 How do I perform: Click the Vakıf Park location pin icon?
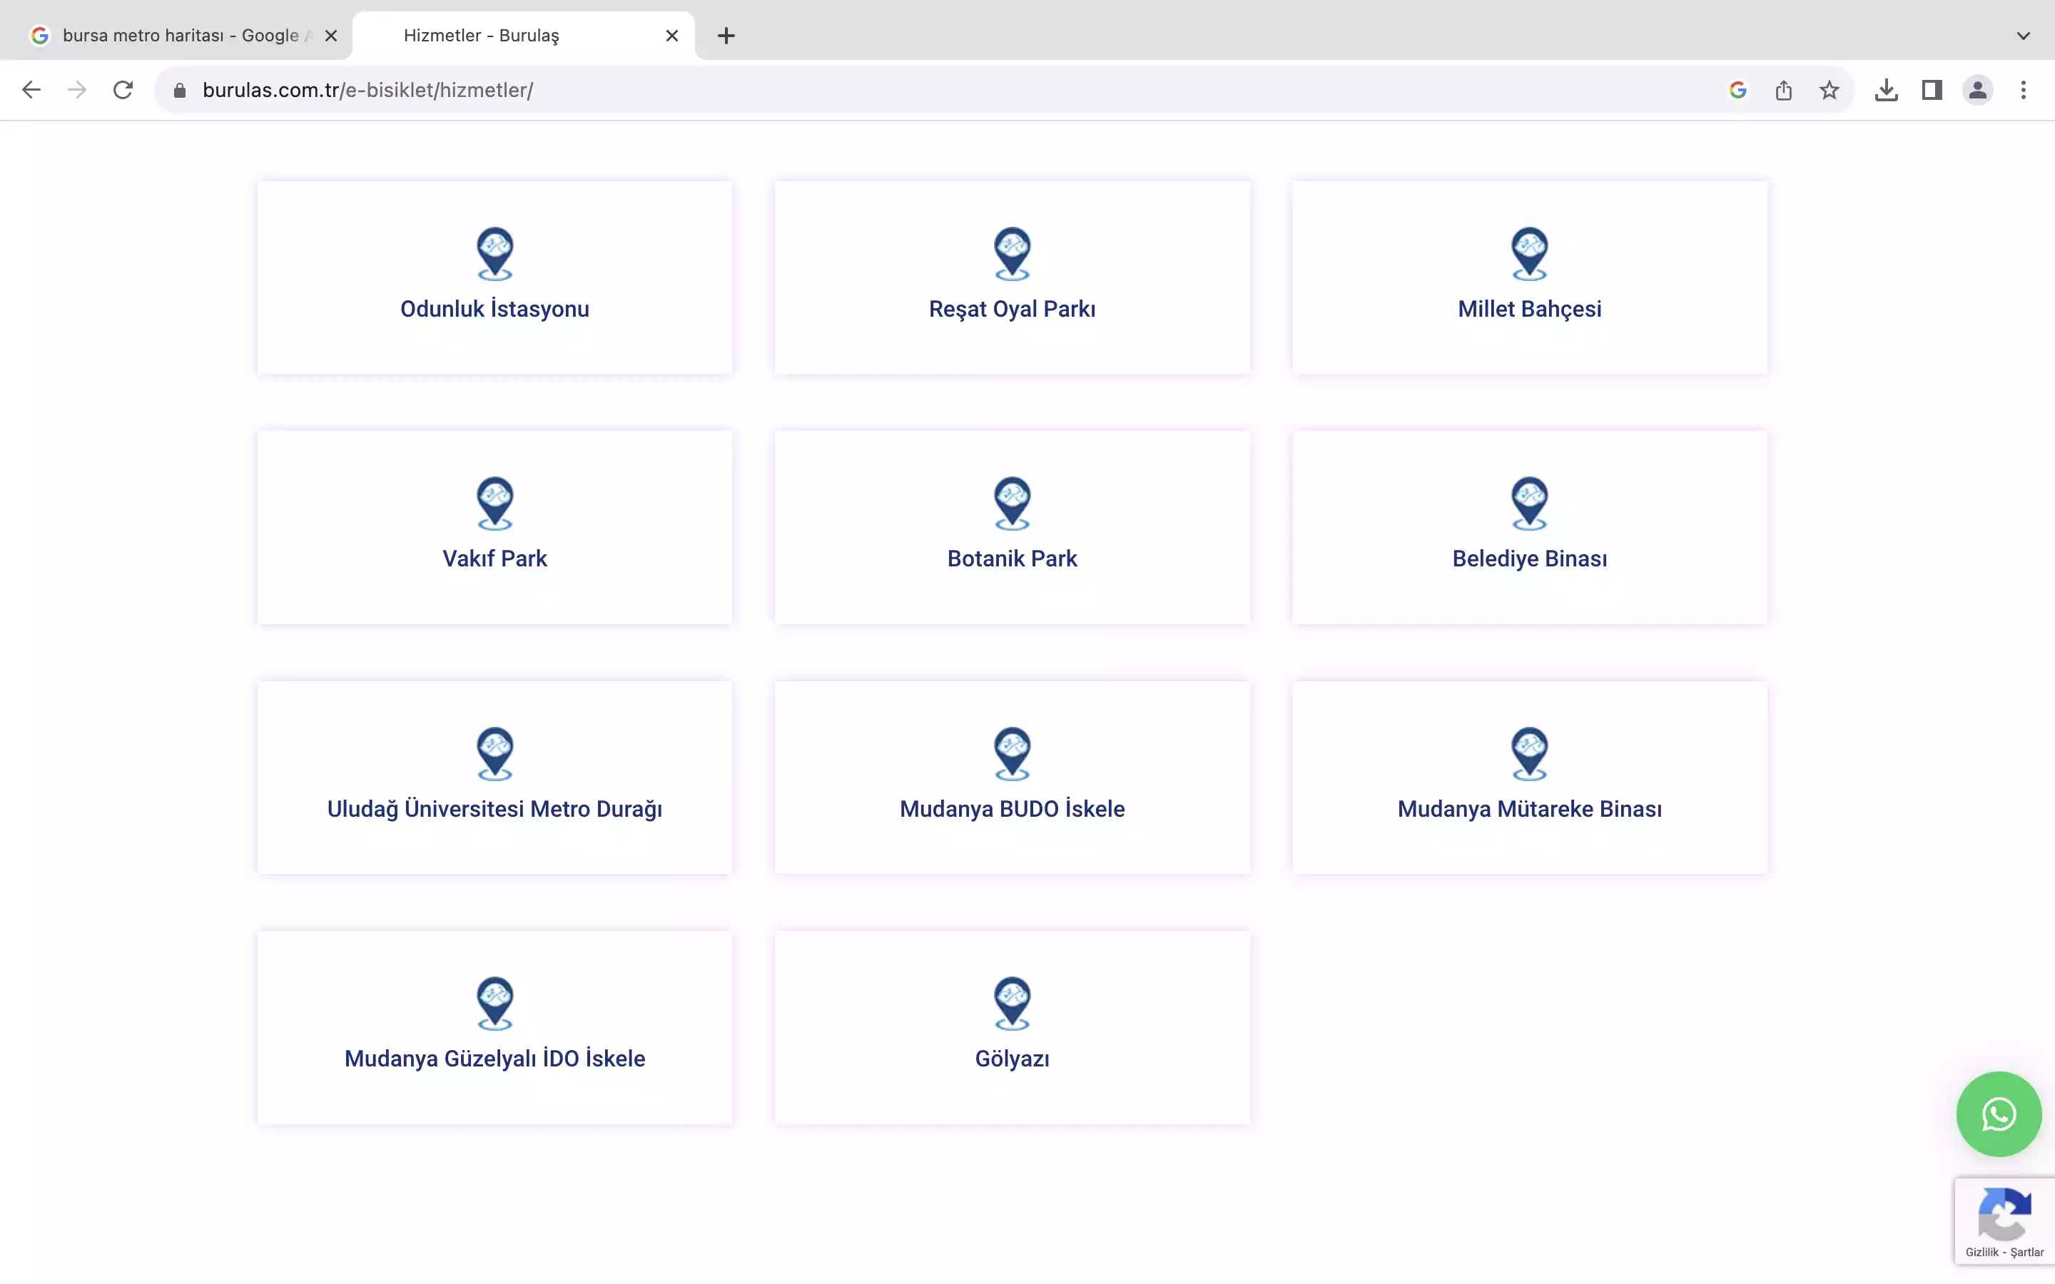click(x=495, y=504)
